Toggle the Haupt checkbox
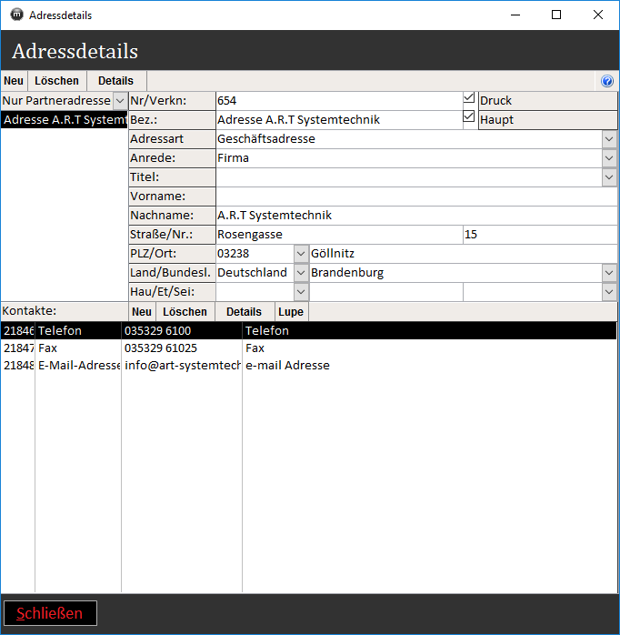Screen dimensions: 620x635 tap(469, 117)
